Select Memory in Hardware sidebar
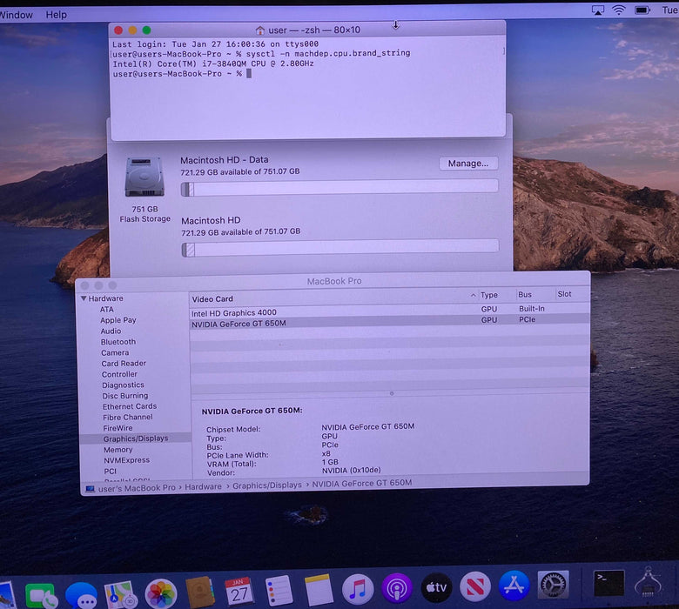 coord(118,450)
